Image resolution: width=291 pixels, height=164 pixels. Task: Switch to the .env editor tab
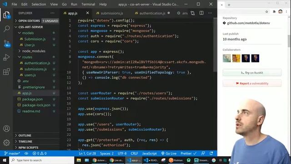[182, 13]
